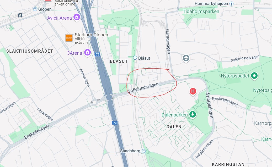This screenshot has height=167, width=272.
Task: Select the 3Arena purple venue marker
Action: (x=87, y=52)
